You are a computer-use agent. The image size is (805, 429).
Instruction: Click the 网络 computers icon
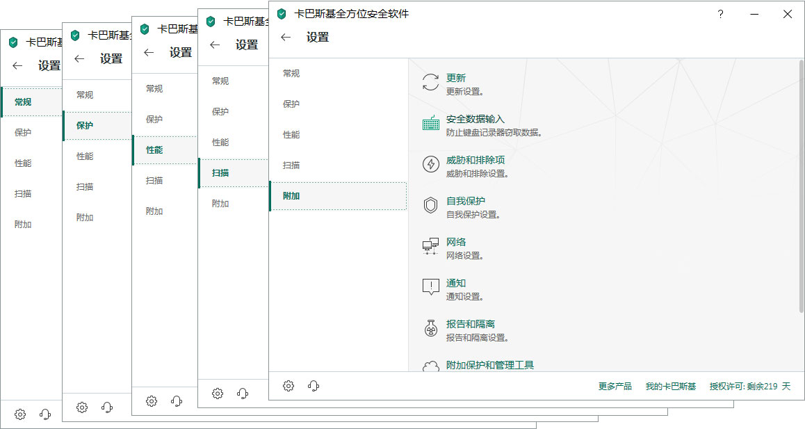click(x=431, y=247)
